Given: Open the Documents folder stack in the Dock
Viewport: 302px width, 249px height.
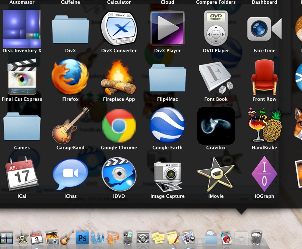Looking at the screenshot, I should [211, 238].
